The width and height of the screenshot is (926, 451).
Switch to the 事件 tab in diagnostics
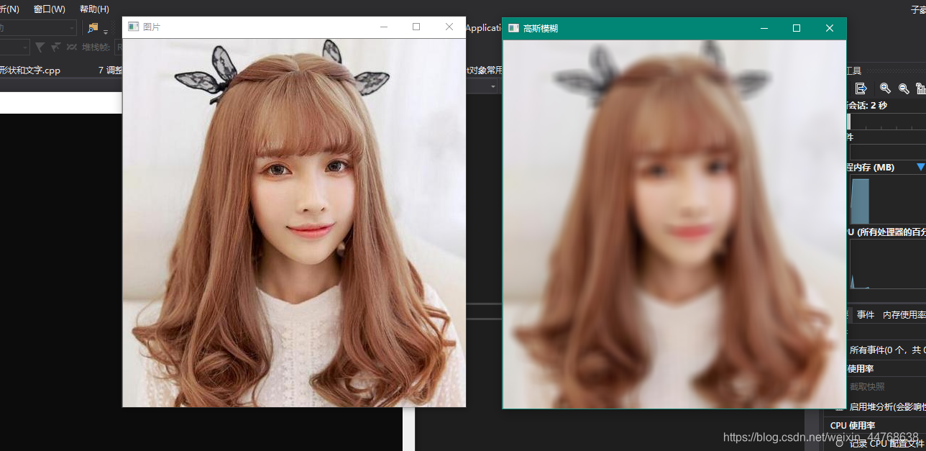click(x=866, y=315)
